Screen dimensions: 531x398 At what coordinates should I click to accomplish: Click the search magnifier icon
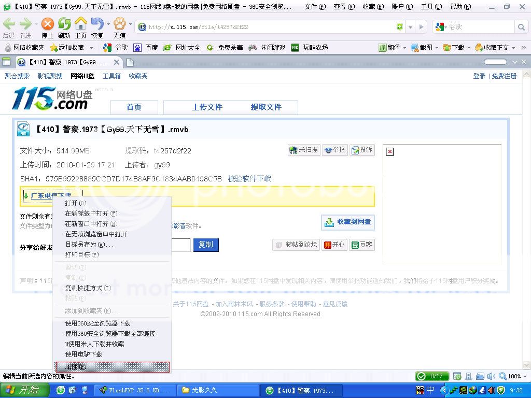click(x=521, y=27)
